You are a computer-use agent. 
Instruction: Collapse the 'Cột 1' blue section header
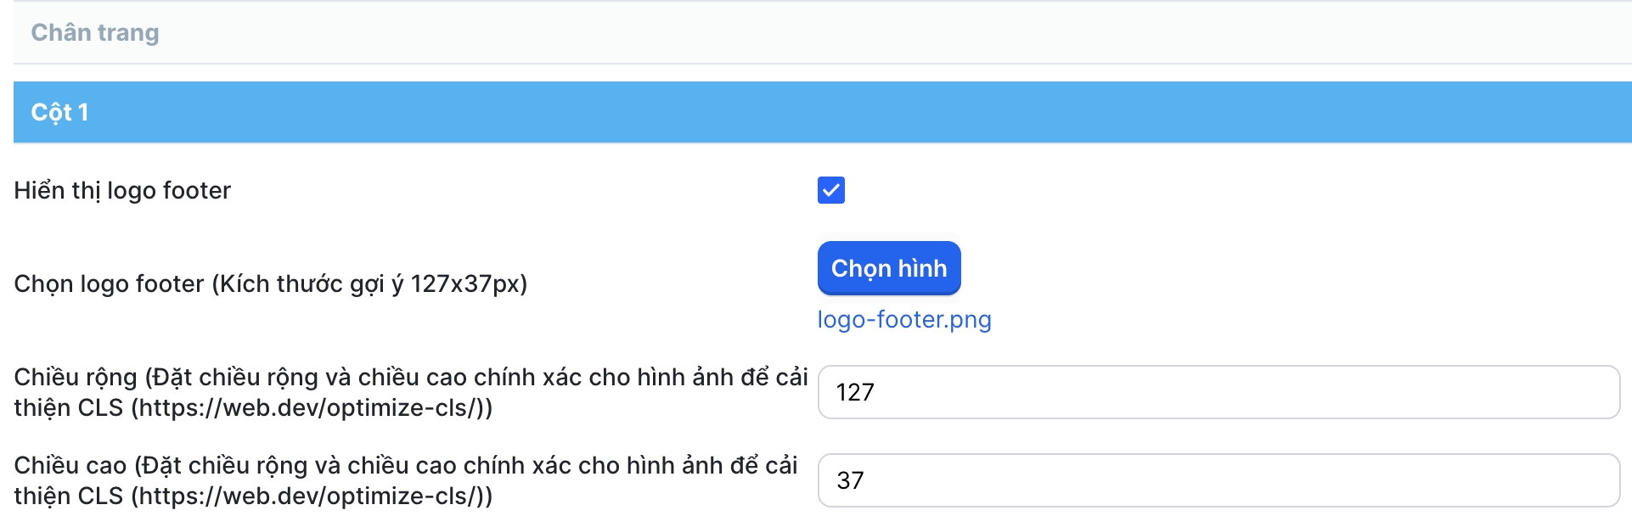[x=59, y=112]
